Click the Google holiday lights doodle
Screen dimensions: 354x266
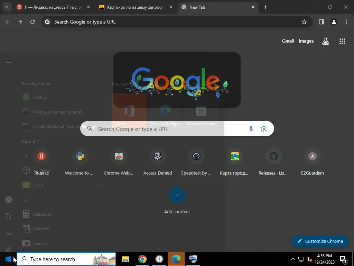click(177, 80)
